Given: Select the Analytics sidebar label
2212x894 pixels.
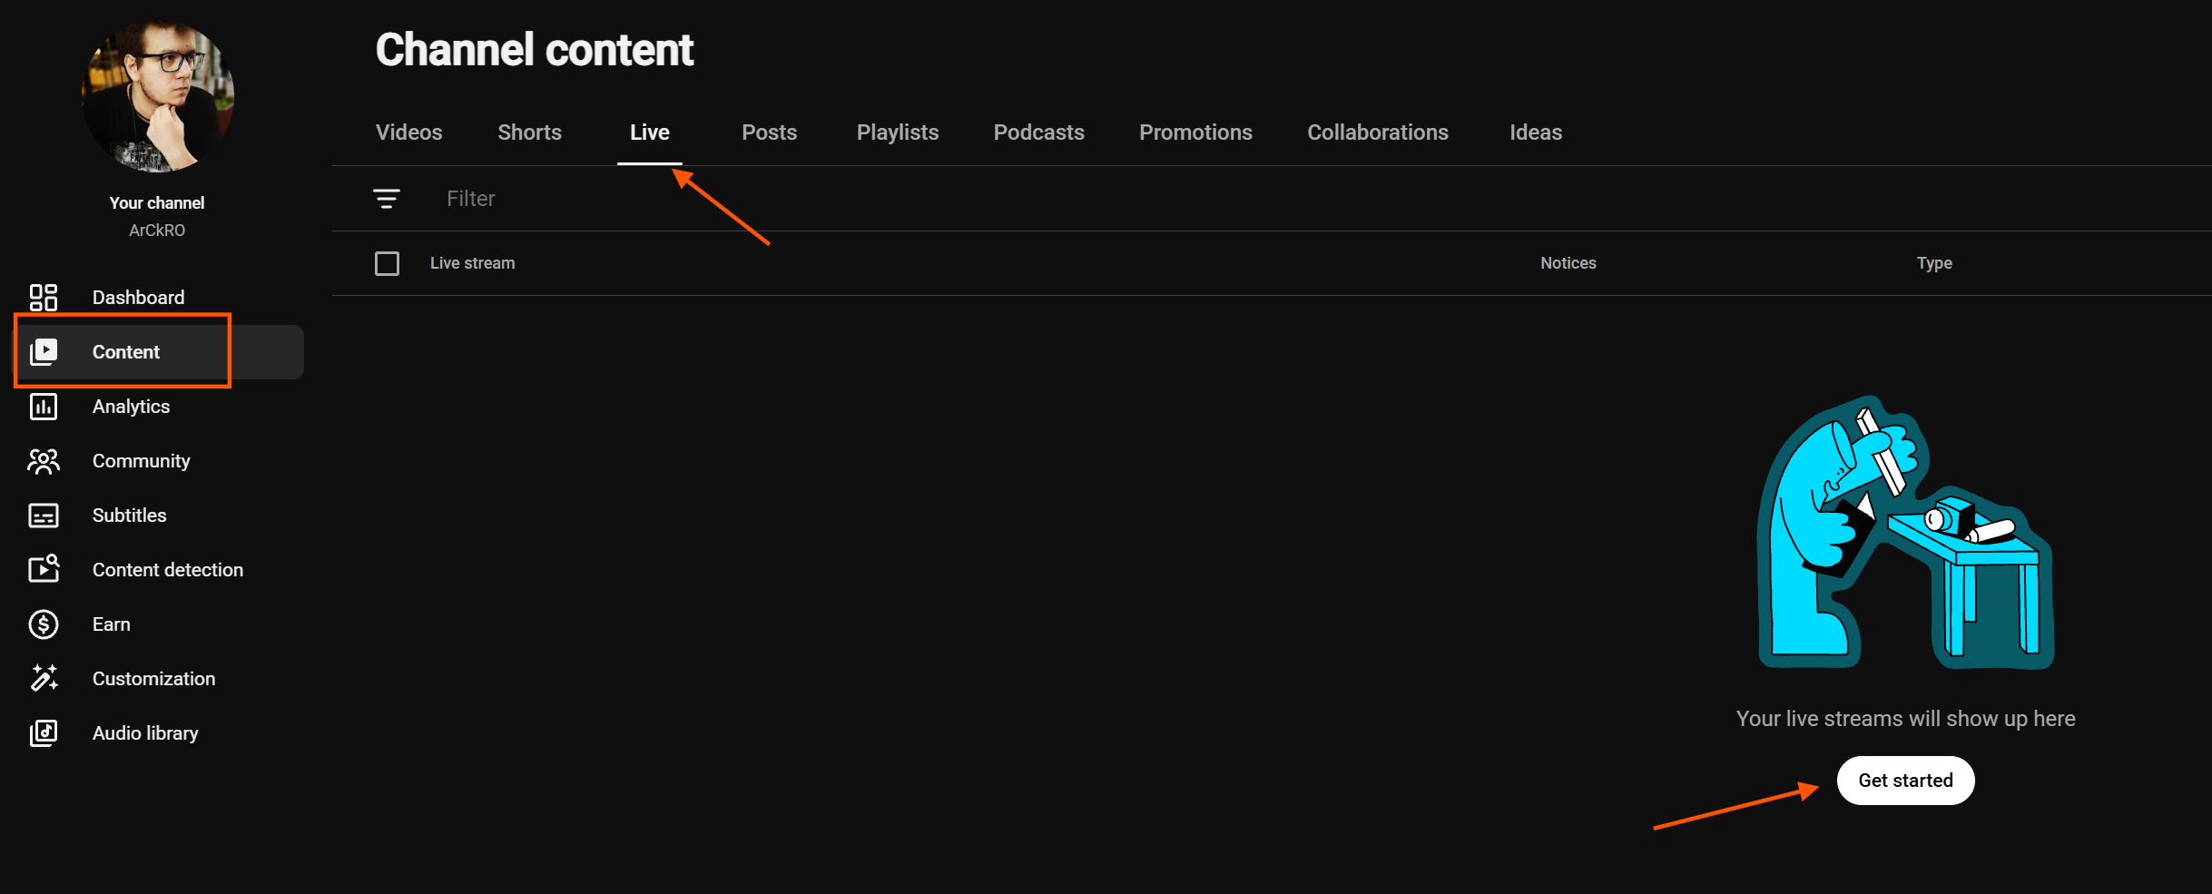Looking at the screenshot, I should pos(132,407).
